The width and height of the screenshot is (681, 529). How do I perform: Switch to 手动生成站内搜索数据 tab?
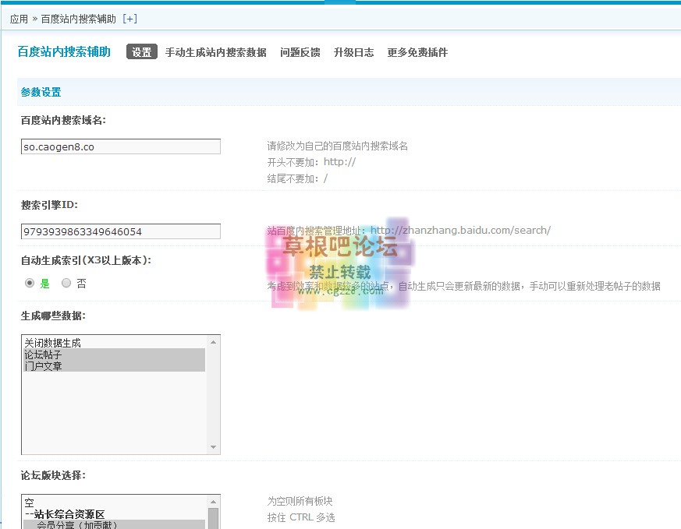point(215,53)
